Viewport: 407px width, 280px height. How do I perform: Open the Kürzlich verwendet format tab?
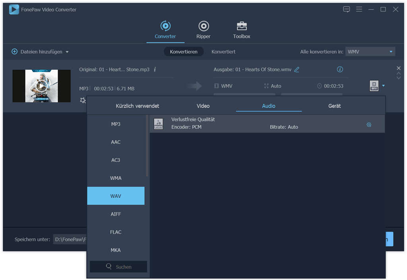point(137,106)
